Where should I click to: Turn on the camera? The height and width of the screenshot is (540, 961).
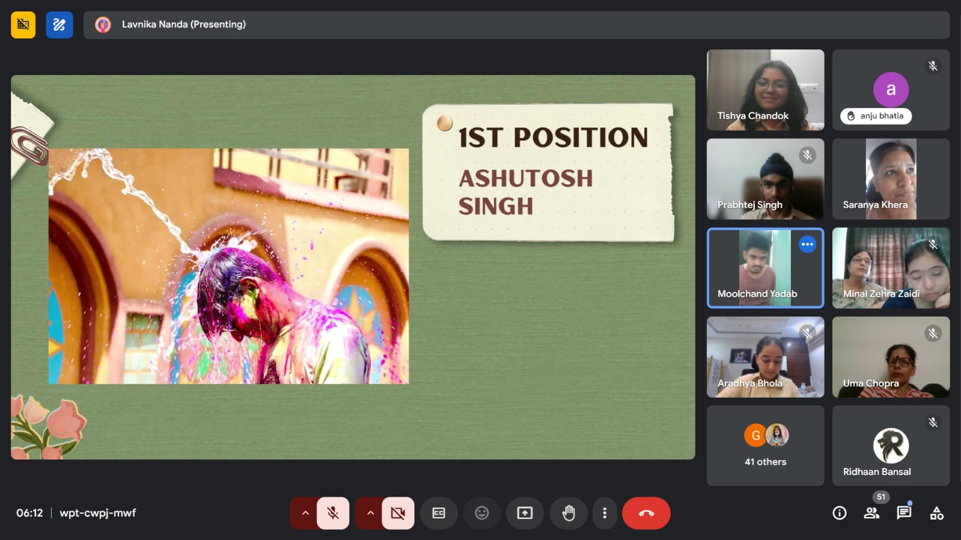pyautogui.click(x=398, y=513)
